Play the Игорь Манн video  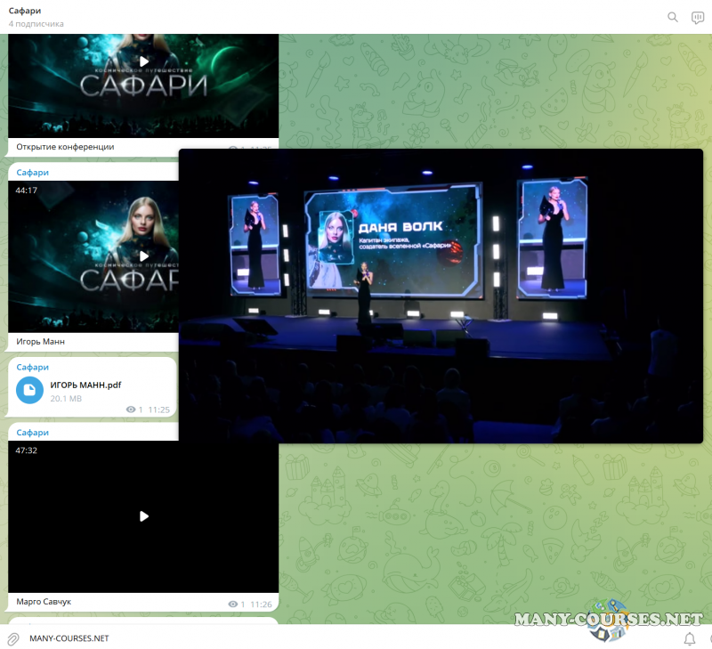click(x=143, y=256)
